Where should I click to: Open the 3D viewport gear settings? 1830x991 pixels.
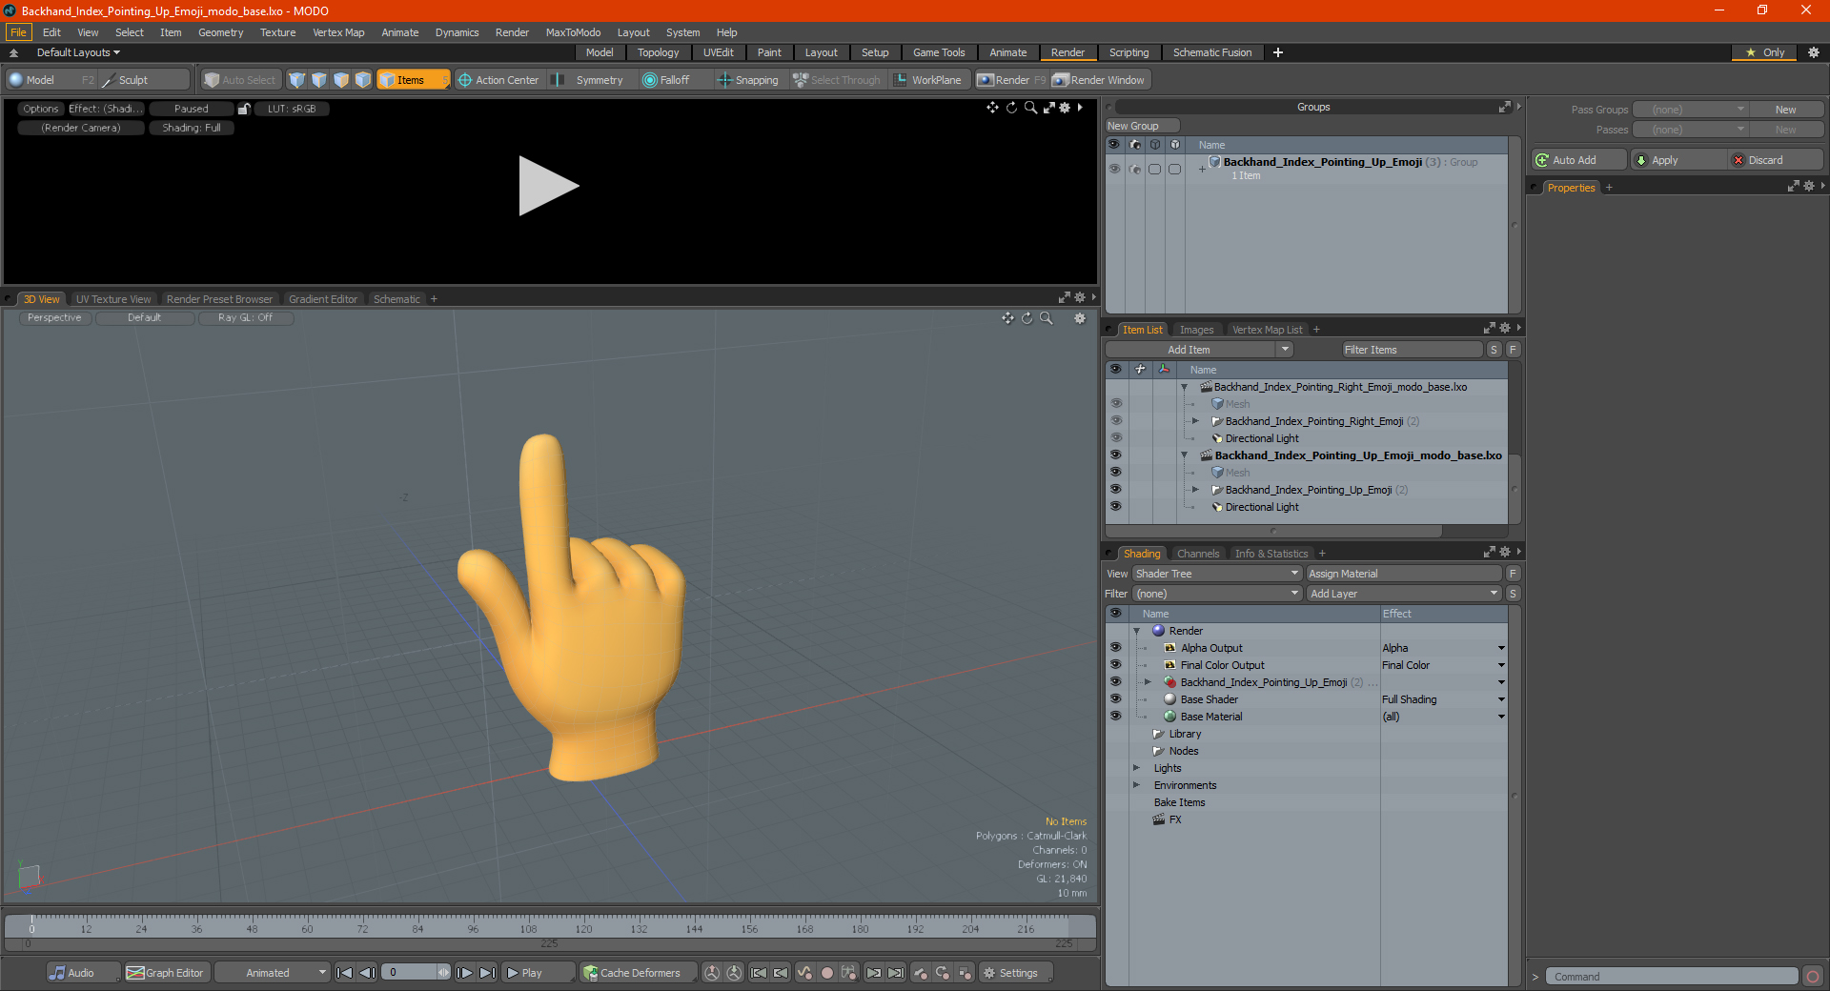click(1080, 318)
